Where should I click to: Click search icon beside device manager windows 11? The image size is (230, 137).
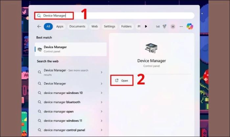[x=39, y=121]
